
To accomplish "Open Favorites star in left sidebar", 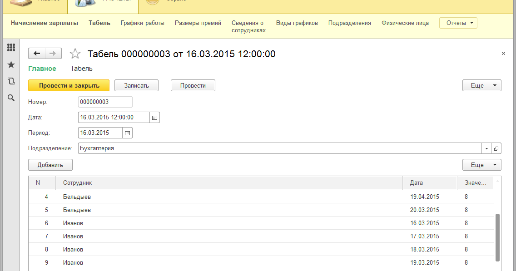I will tap(11, 64).
